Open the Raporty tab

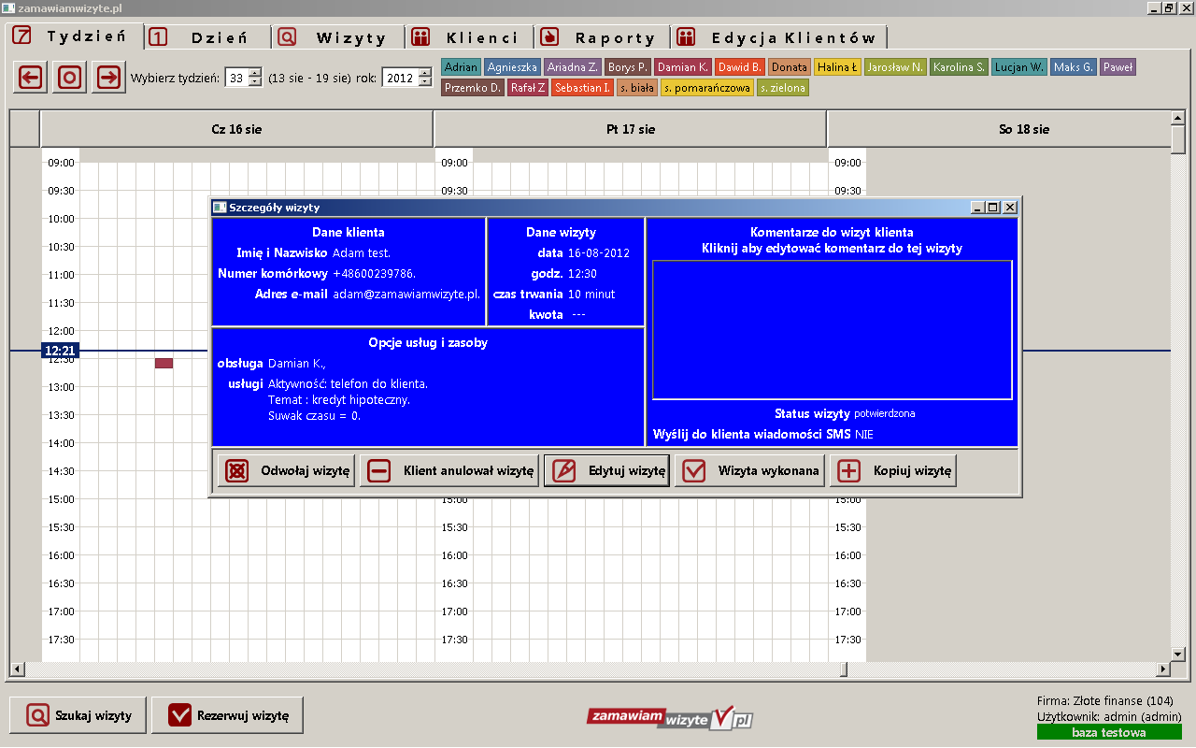(x=603, y=37)
